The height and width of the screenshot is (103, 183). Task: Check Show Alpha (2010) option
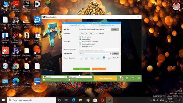[80, 46]
